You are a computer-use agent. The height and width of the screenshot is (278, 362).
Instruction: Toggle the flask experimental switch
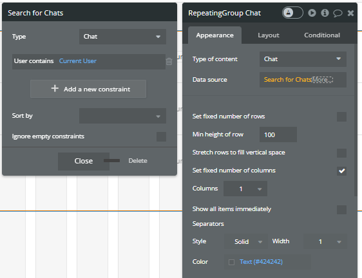[292, 13]
